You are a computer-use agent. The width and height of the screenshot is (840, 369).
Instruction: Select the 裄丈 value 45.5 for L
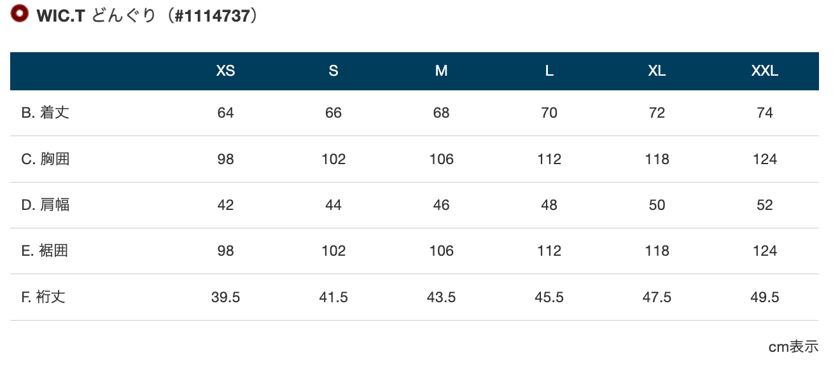[x=549, y=297]
